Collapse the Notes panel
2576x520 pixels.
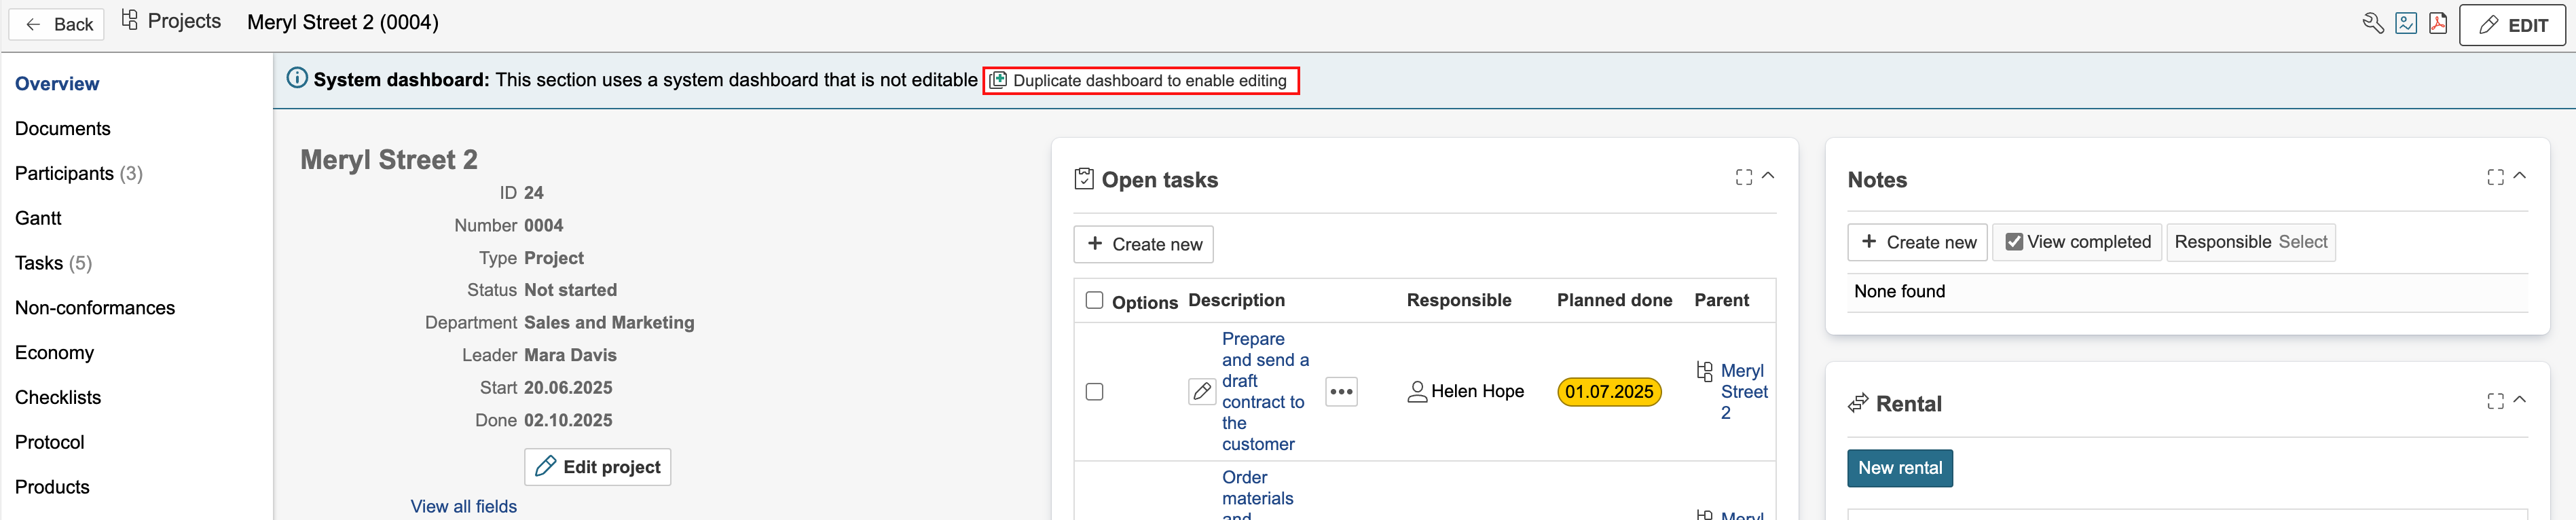(x=2520, y=176)
